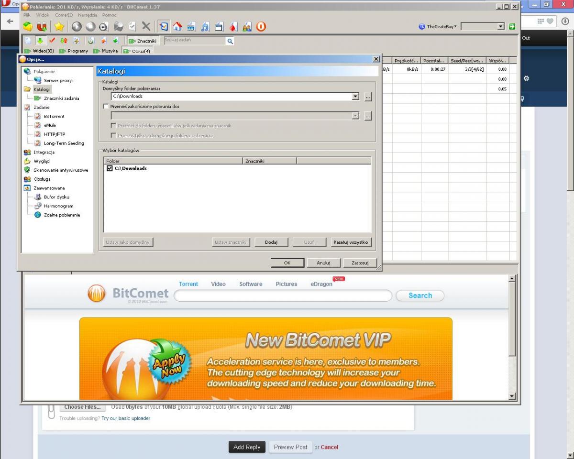574x459 pixels.
Task: Click the magnet link toolbar icon
Action: pos(42,27)
